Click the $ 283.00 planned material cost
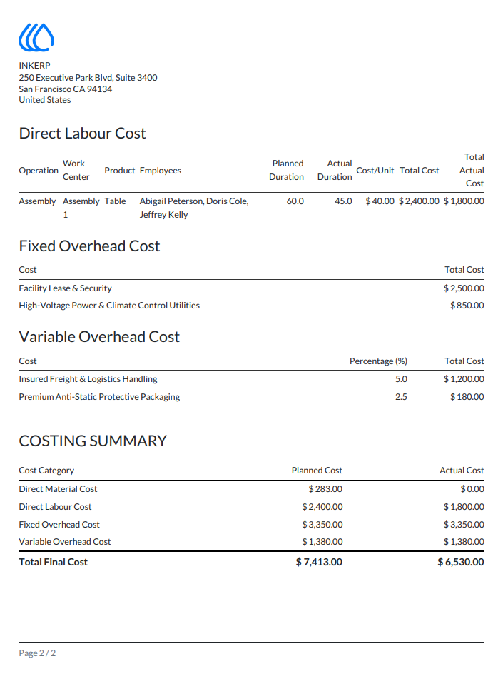 click(325, 488)
